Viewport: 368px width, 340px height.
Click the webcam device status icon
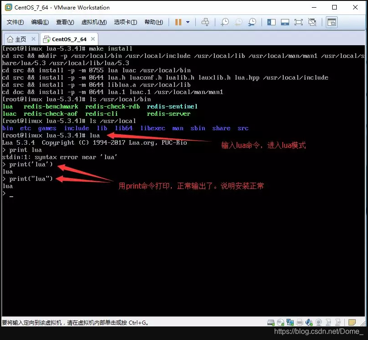click(x=319, y=323)
